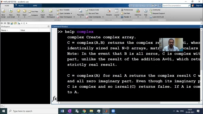Switch to the PLOTS tab

click(x=21, y=6)
